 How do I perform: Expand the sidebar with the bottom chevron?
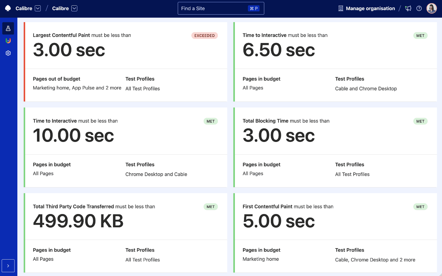click(8, 266)
